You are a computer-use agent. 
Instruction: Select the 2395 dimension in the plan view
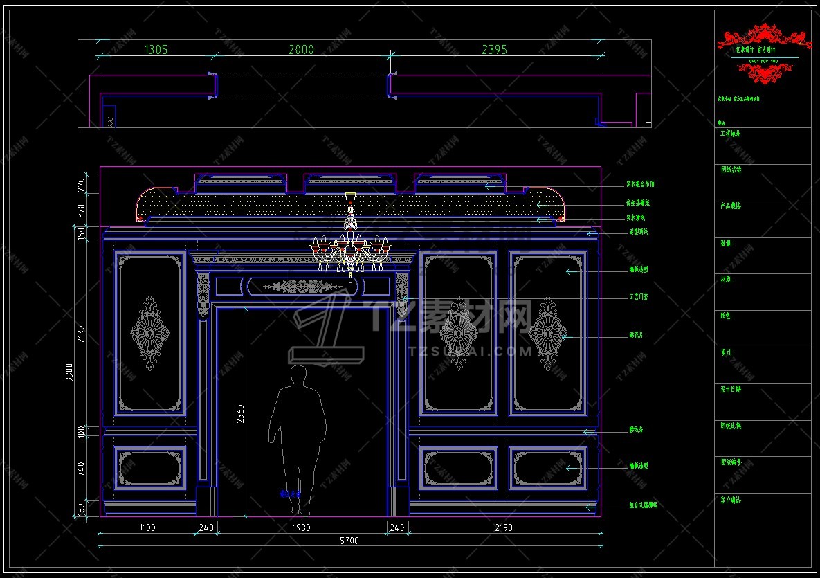494,50
